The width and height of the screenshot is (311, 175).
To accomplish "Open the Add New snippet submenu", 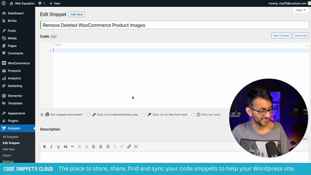I will [x=9, y=149].
